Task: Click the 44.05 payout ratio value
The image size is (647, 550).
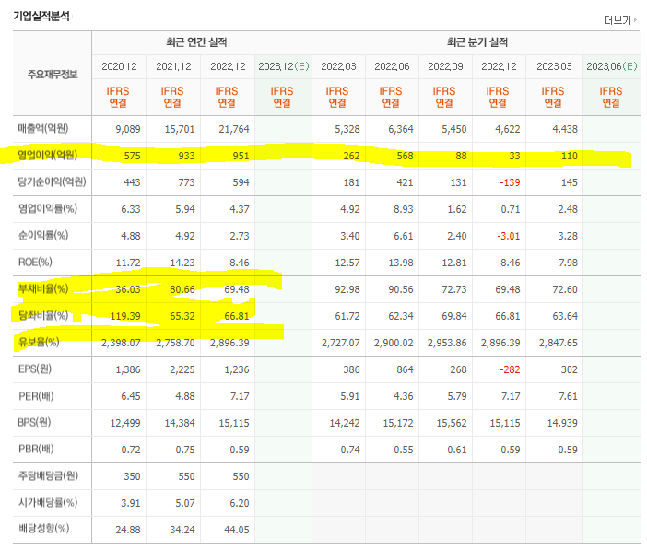Action: [237, 530]
